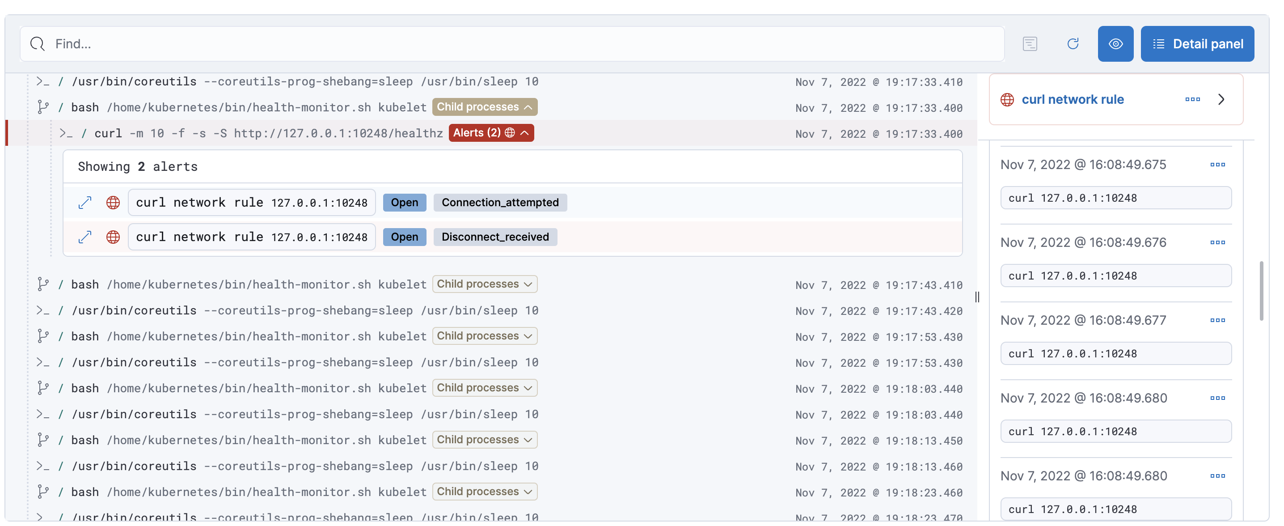Viewport: 1284px width, 526px height.
Task: Open options for alert at 16:08:49.677
Action: (x=1217, y=320)
